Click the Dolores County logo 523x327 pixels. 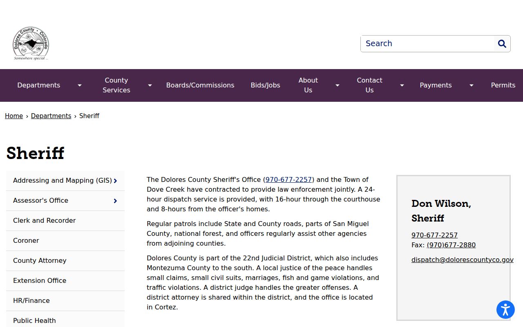pyautogui.click(x=31, y=44)
